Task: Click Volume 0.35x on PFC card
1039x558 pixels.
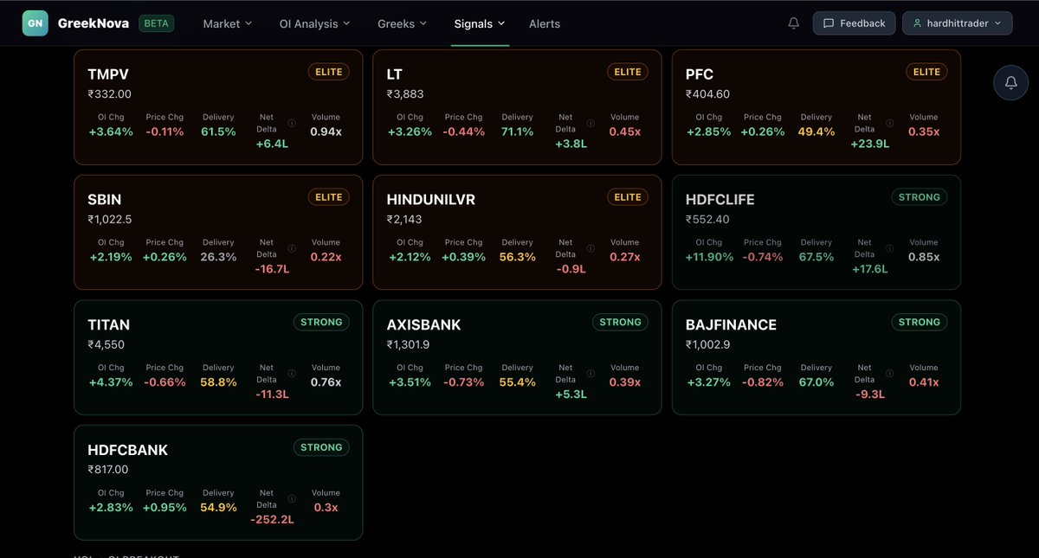Action: click(x=924, y=131)
